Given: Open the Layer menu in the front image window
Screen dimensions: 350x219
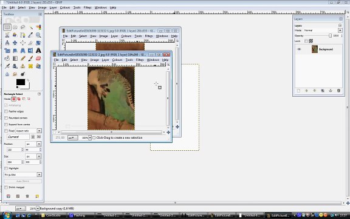Looking at the screenshot, I should [x=105, y=60].
